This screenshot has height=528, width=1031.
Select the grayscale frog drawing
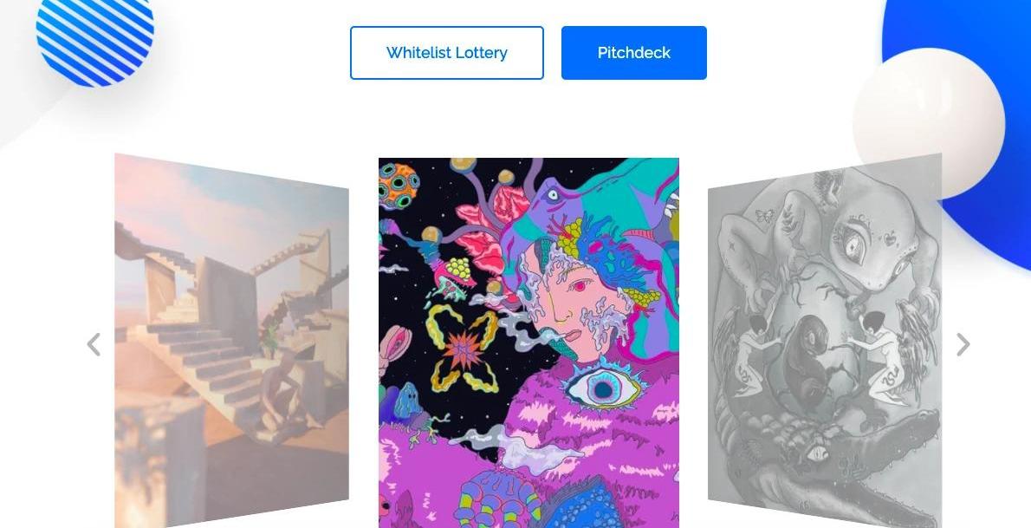[x=825, y=341]
